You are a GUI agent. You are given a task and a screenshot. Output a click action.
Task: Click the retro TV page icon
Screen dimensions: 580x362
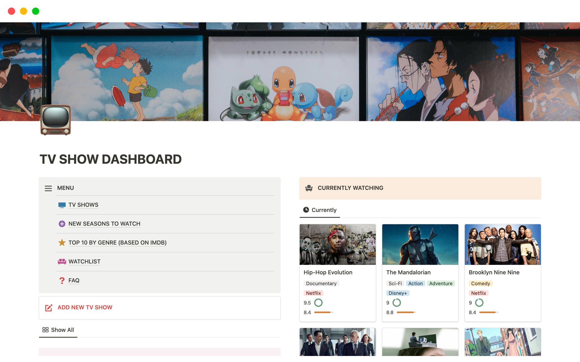[x=56, y=120]
